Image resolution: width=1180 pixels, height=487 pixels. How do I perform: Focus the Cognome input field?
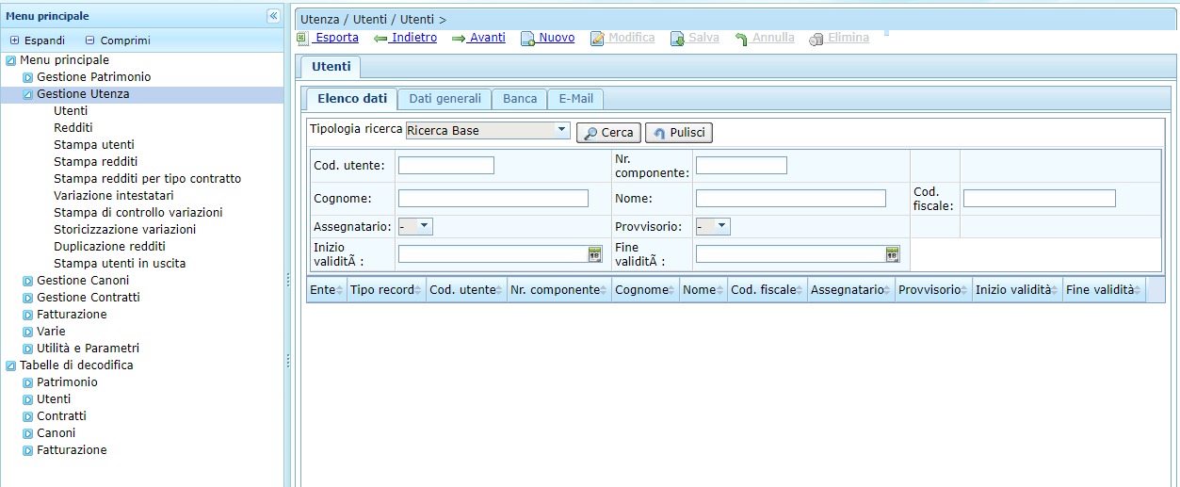tap(493, 199)
